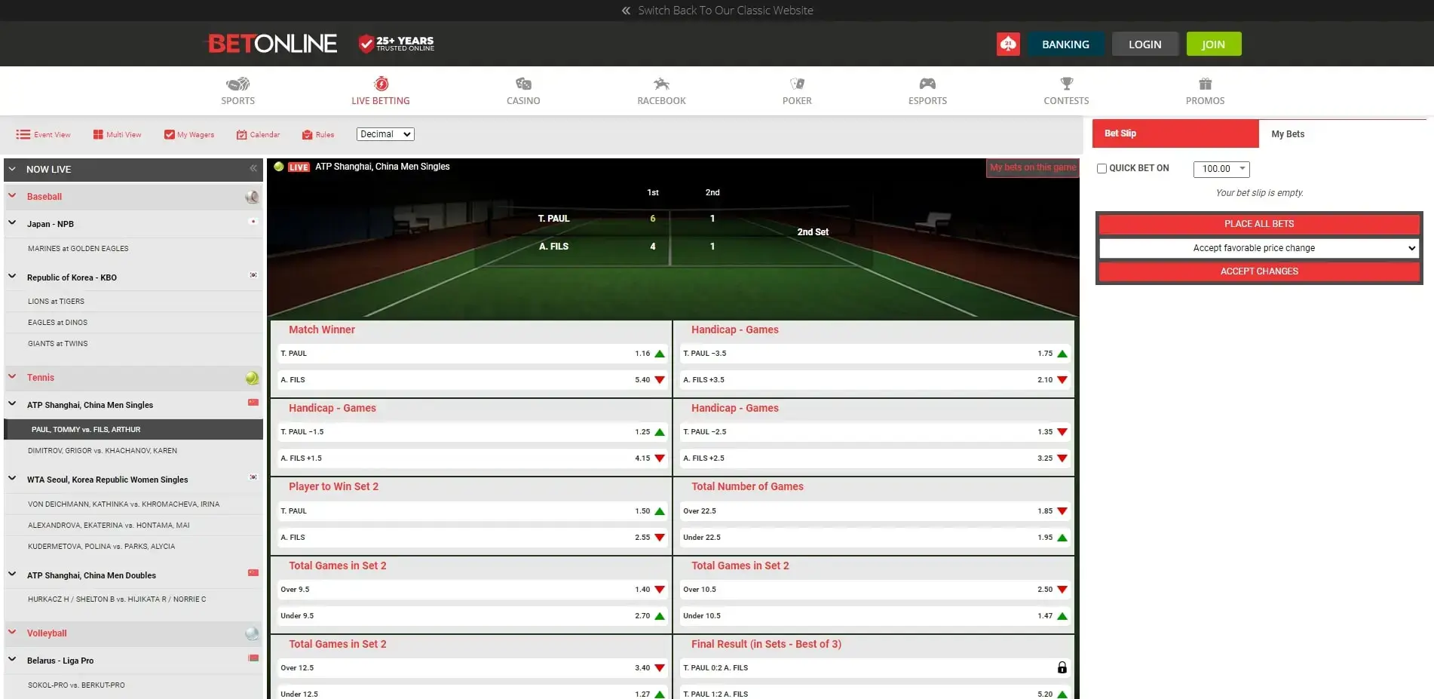This screenshot has height=699, width=1434.
Task: Open the Decimal odds format dropdown
Action: pos(385,134)
